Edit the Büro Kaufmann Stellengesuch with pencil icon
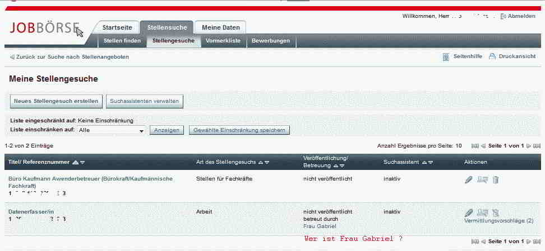545x251 pixels. [469, 179]
